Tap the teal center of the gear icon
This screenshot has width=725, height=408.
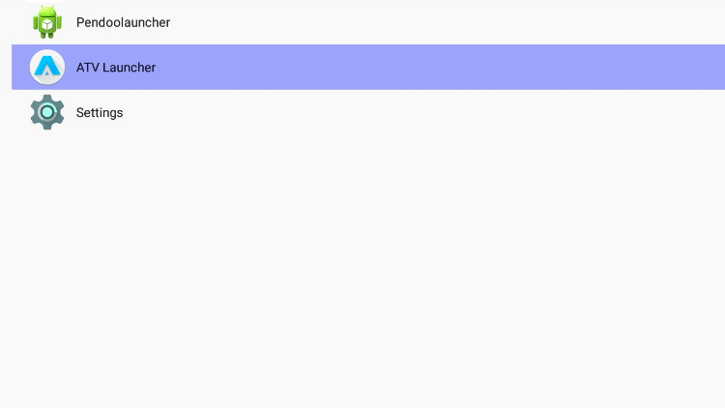(x=46, y=112)
